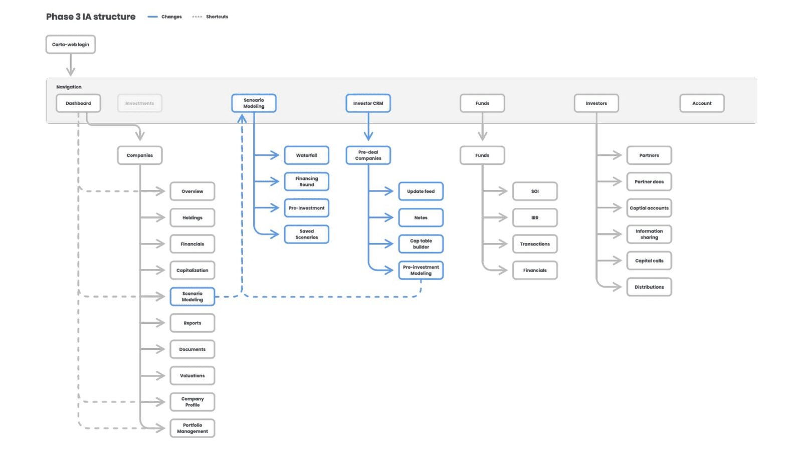Viewport: 802px width, 451px height.
Task: Select the Partners node
Action: click(649, 155)
